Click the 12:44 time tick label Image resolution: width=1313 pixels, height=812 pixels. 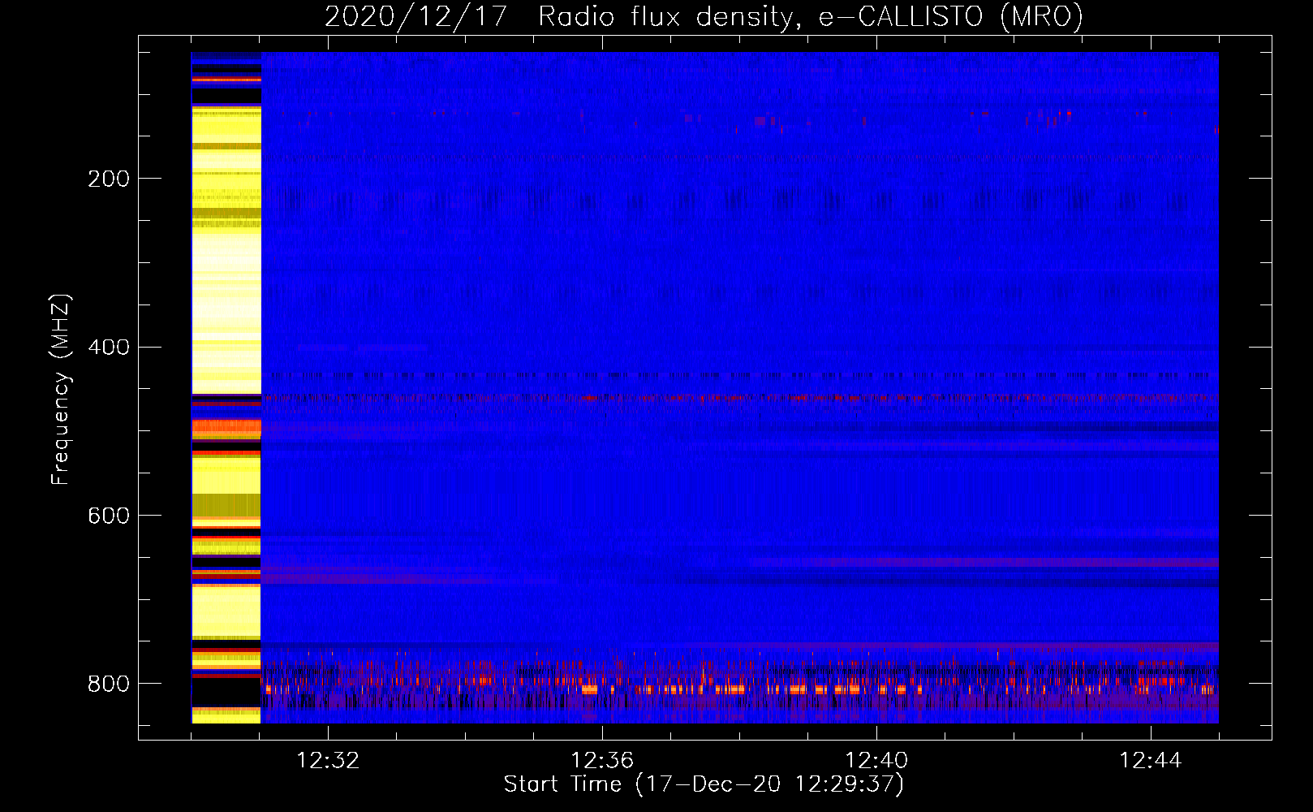[x=1151, y=761]
